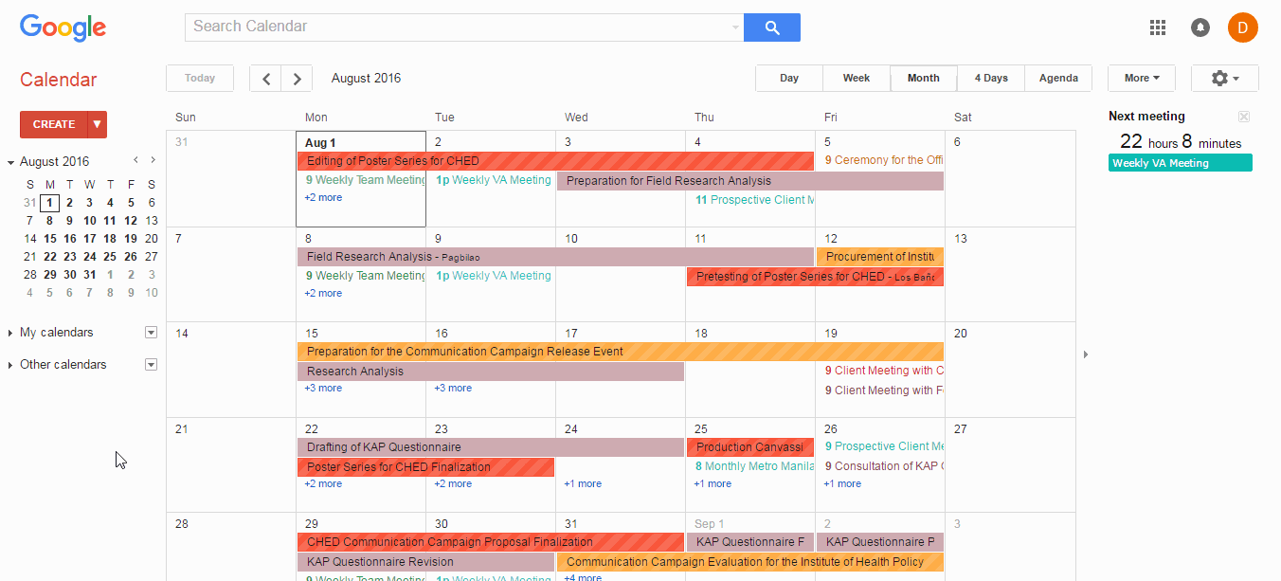1281x581 pixels.
Task: Open 1p Weekly VA Meeting on August 2
Action: coord(493,180)
